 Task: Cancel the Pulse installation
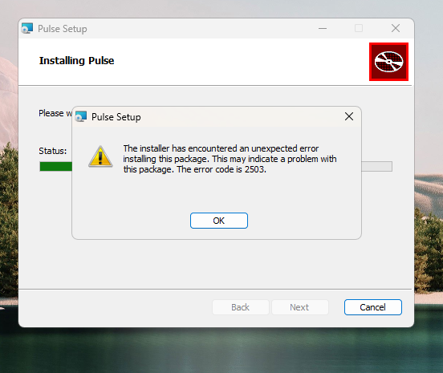point(373,307)
